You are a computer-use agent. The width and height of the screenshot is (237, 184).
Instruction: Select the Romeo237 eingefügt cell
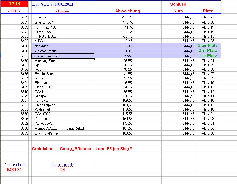click(63, 128)
